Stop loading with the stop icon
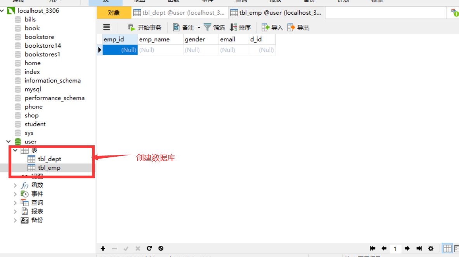This screenshot has width=459, height=257. pyautogui.click(x=161, y=248)
